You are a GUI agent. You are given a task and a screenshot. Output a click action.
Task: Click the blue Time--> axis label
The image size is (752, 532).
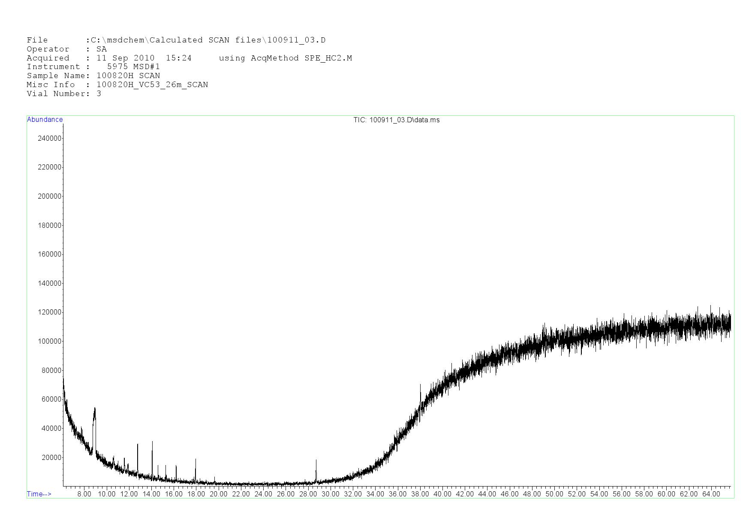39,494
